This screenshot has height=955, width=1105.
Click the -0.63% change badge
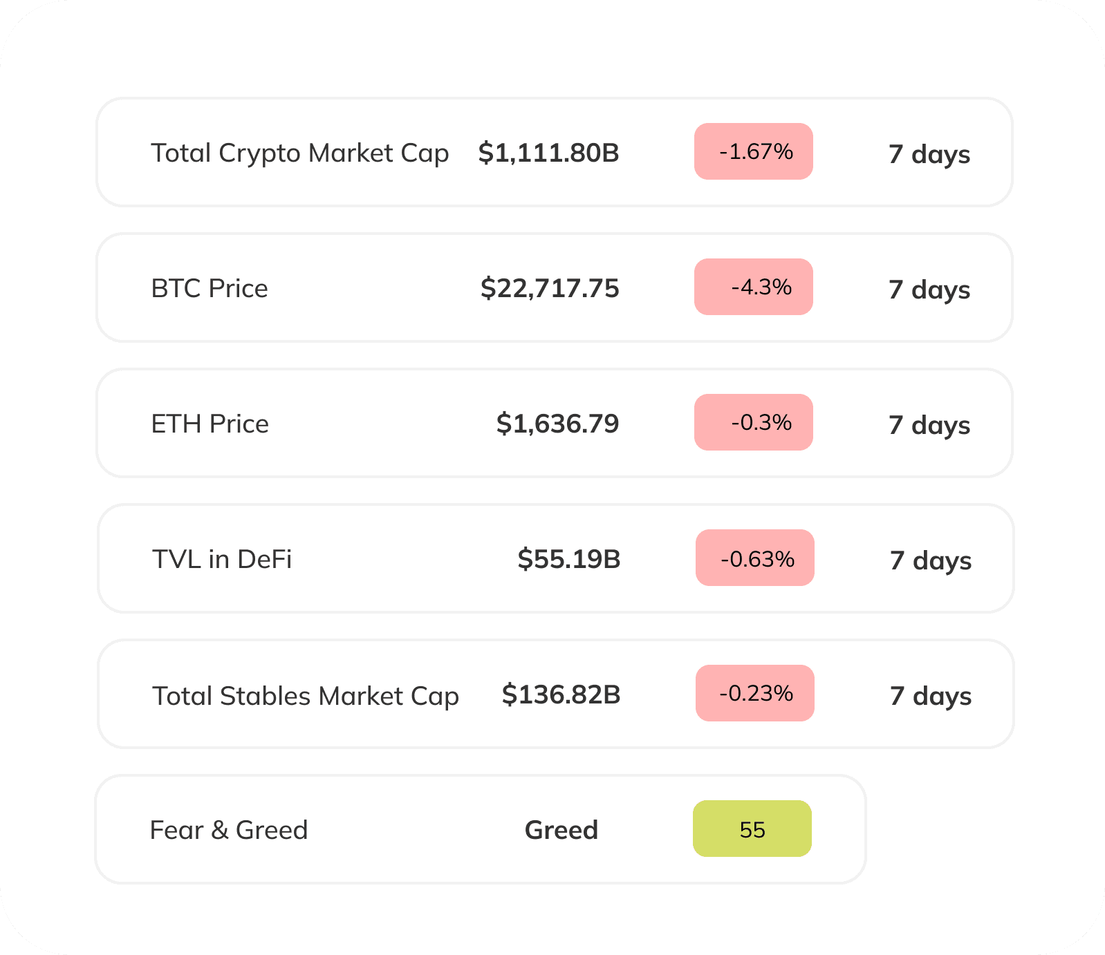[x=755, y=558]
